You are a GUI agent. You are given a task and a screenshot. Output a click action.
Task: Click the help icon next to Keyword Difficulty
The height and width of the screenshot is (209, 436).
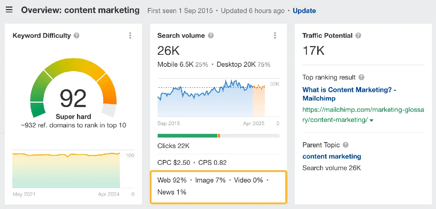(76, 36)
